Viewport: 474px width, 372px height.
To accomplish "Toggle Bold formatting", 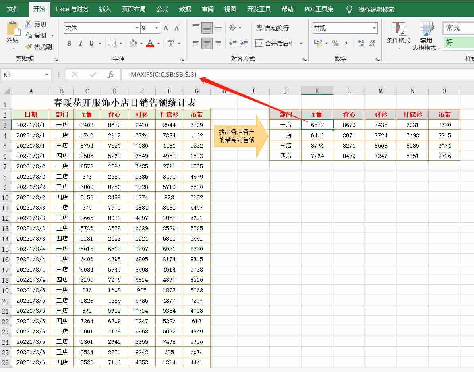I will point(69,44).
